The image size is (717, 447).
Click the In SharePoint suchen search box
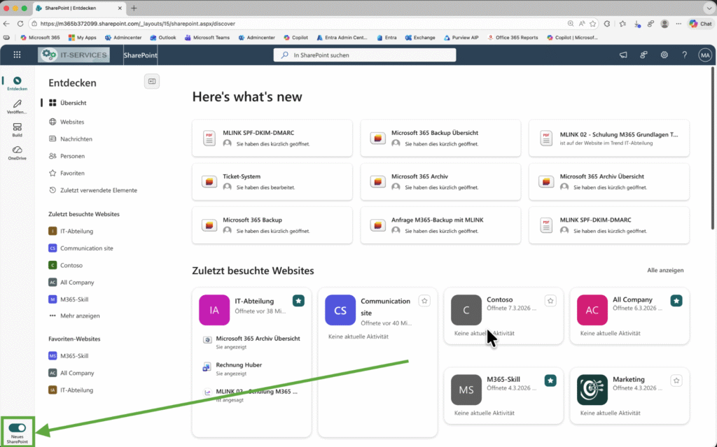[x=364, y=55]
